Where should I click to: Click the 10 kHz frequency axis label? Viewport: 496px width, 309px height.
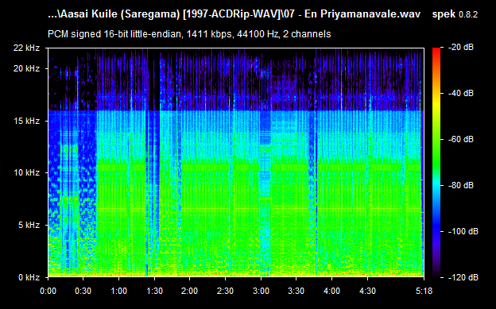coord(26,172)
